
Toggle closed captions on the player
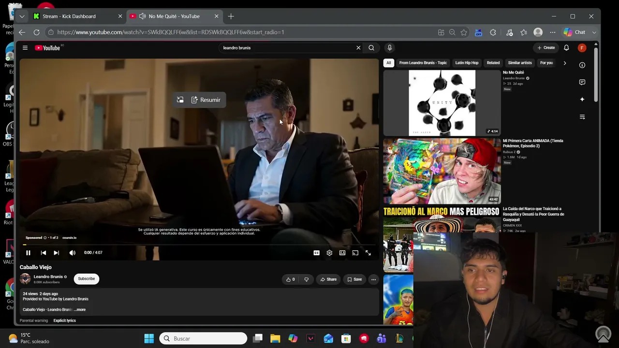click(x=316, y=253)
